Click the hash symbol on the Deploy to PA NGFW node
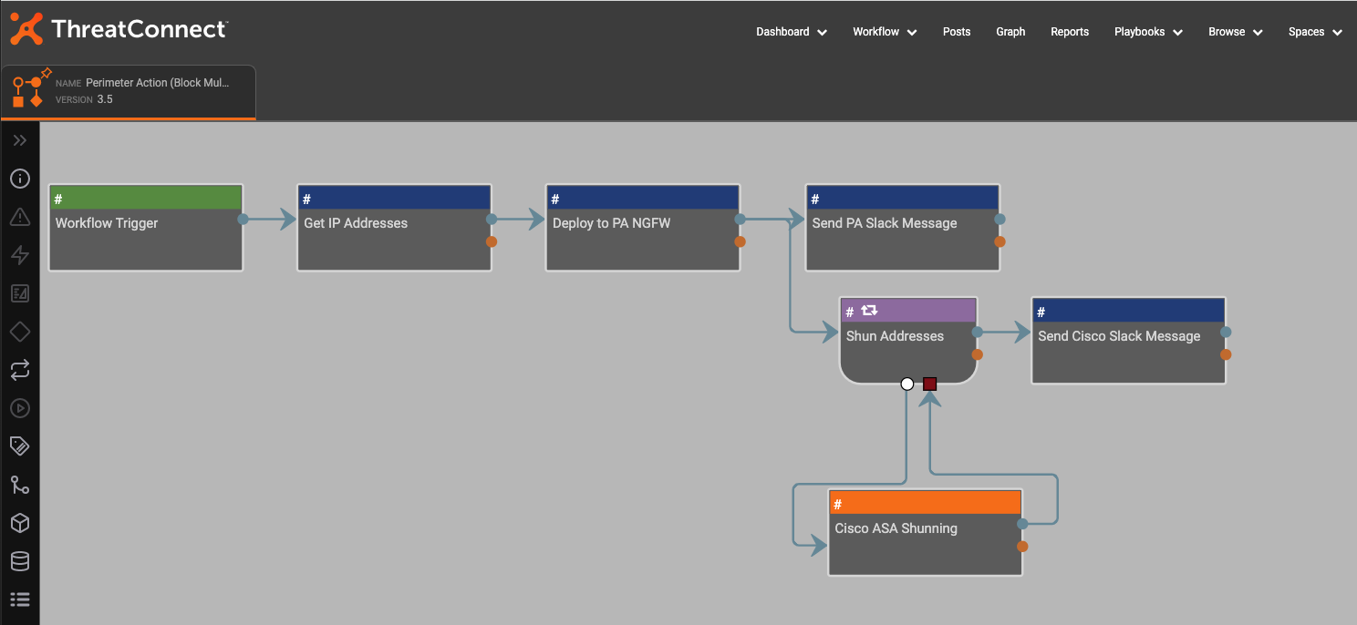 (555, 199)
